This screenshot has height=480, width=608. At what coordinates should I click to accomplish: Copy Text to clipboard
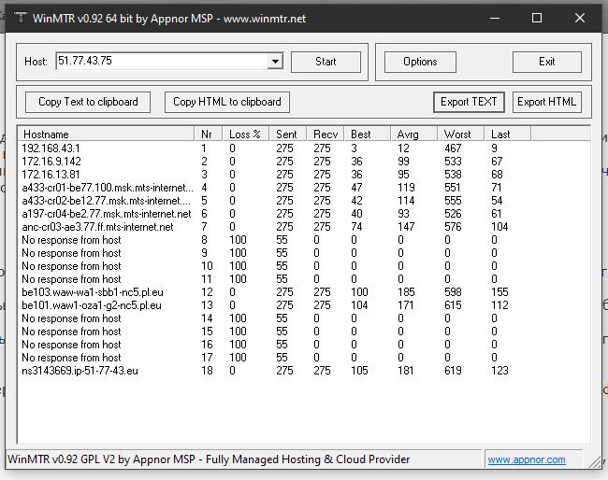point(88,102)
